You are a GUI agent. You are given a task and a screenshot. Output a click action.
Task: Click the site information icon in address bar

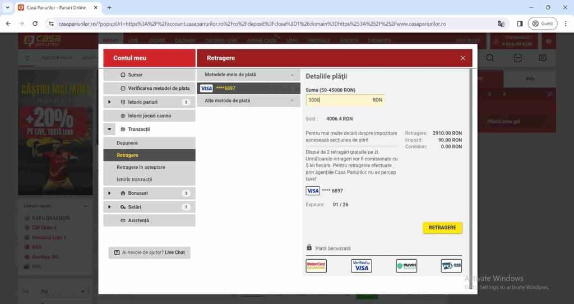coord(51,24)
